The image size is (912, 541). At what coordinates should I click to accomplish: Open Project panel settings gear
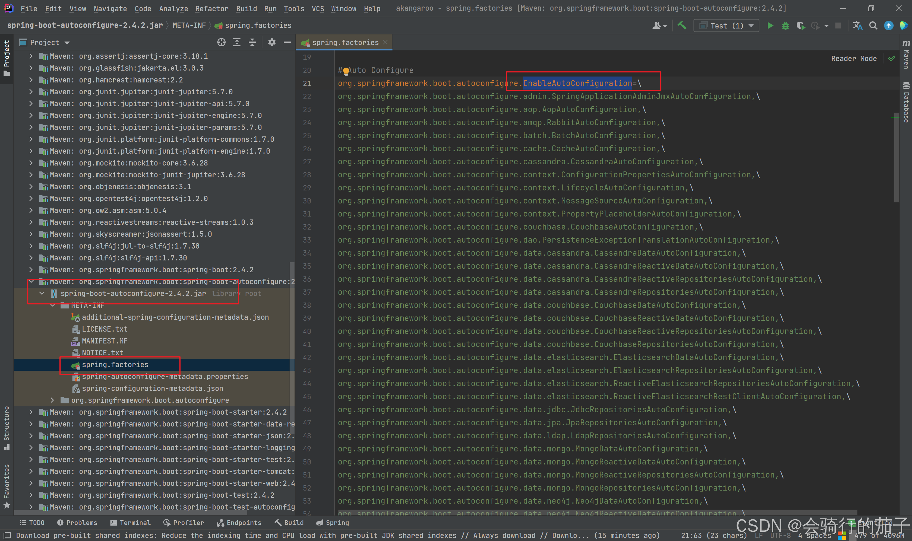coord(272,42)
